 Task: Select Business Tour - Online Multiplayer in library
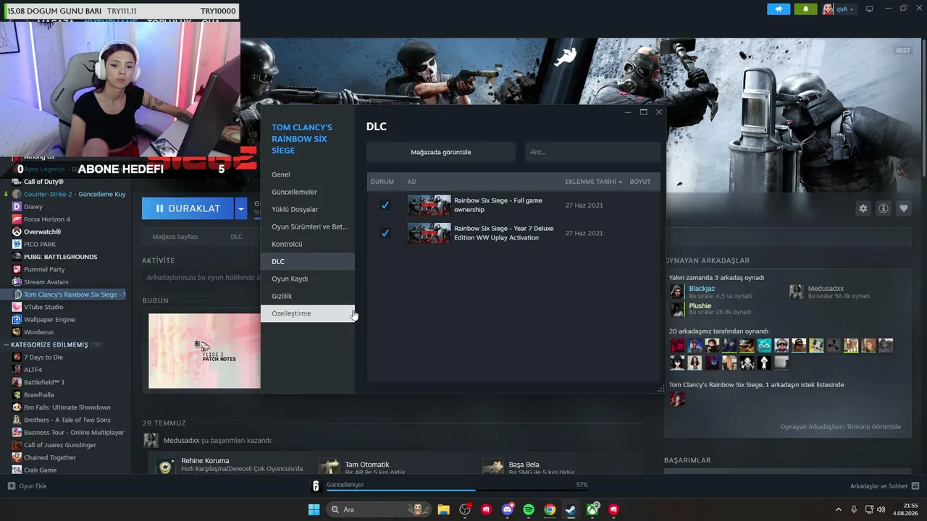tap(74, 433)
